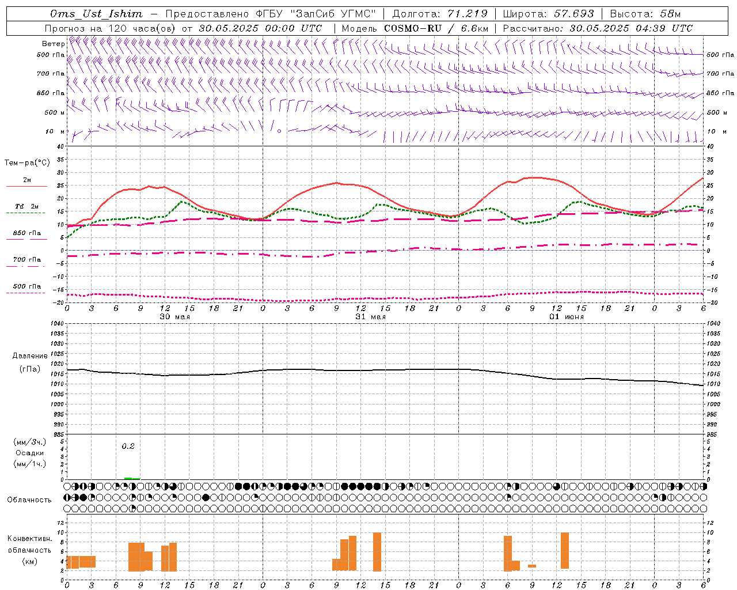This screenshot has height=590, width=737.
Task: Click the Давление pressure chart label
Action: (30, 355)
